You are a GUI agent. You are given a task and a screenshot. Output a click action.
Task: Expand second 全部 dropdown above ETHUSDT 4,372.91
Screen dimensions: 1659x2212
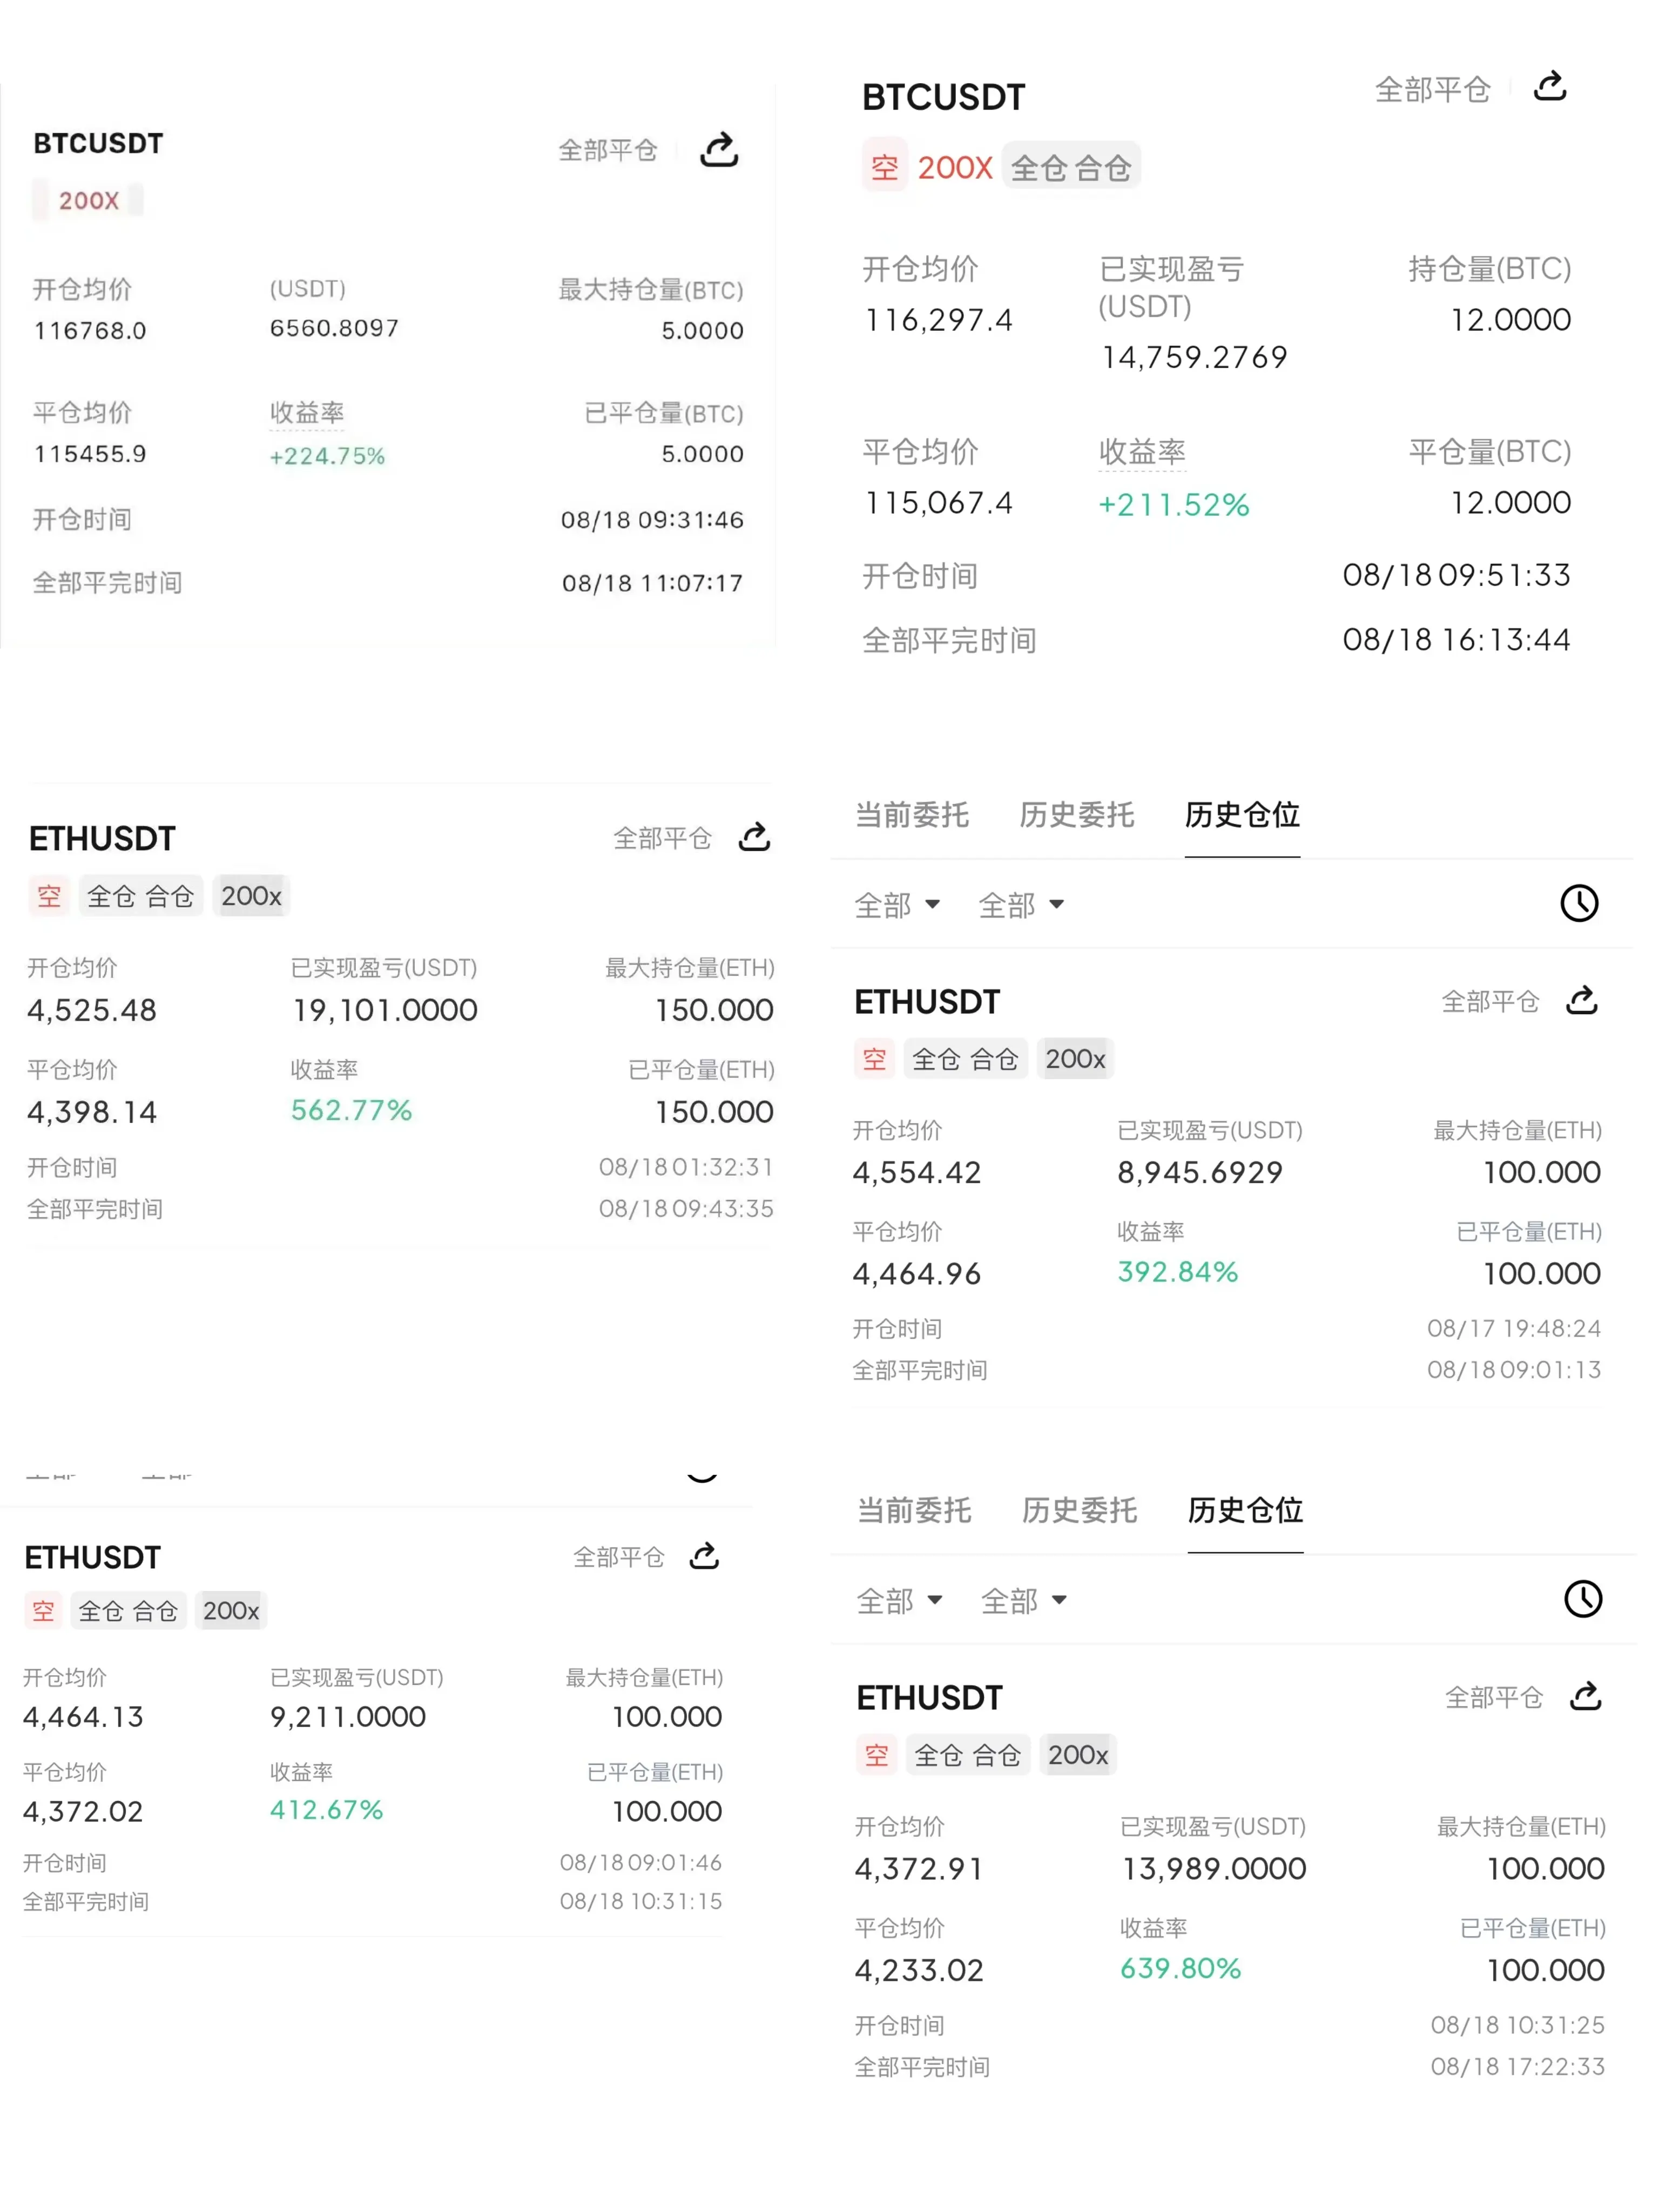(1023, 1601)
